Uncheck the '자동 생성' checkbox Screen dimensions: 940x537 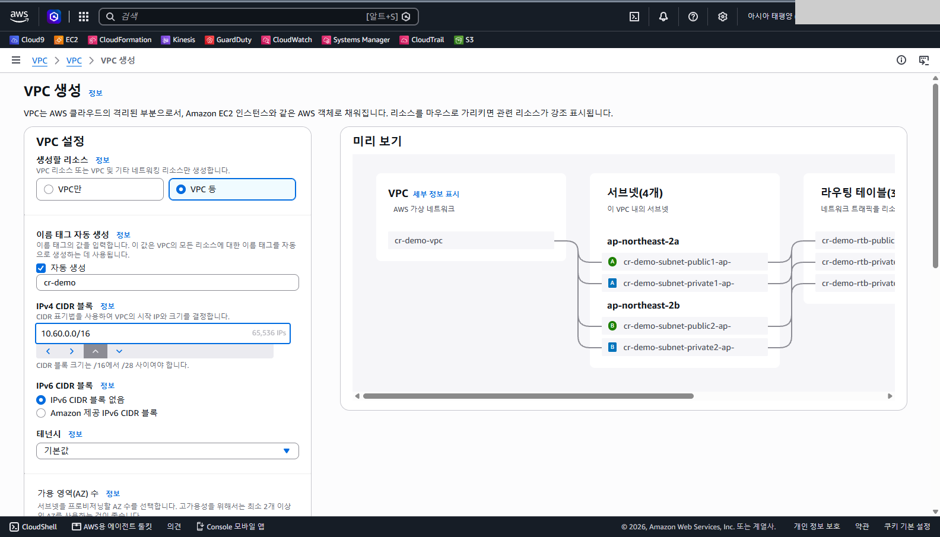41,268
